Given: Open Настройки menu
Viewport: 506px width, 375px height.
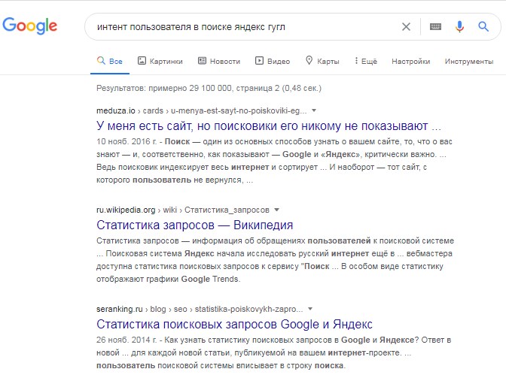Looking at the screenshot, I should 411,61.
